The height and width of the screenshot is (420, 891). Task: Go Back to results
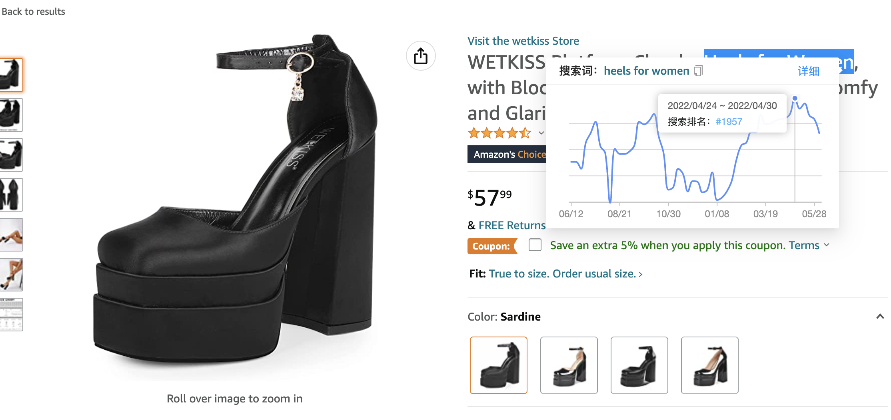(33, 11)
